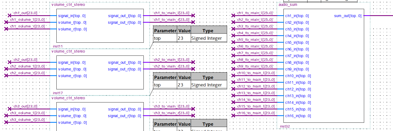Click X endpoint before audio_sum's ch5_in input

click(x=233, y=42)
